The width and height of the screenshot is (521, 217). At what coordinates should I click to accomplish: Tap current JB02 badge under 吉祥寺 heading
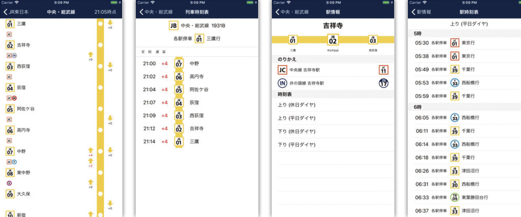[333, 40]
